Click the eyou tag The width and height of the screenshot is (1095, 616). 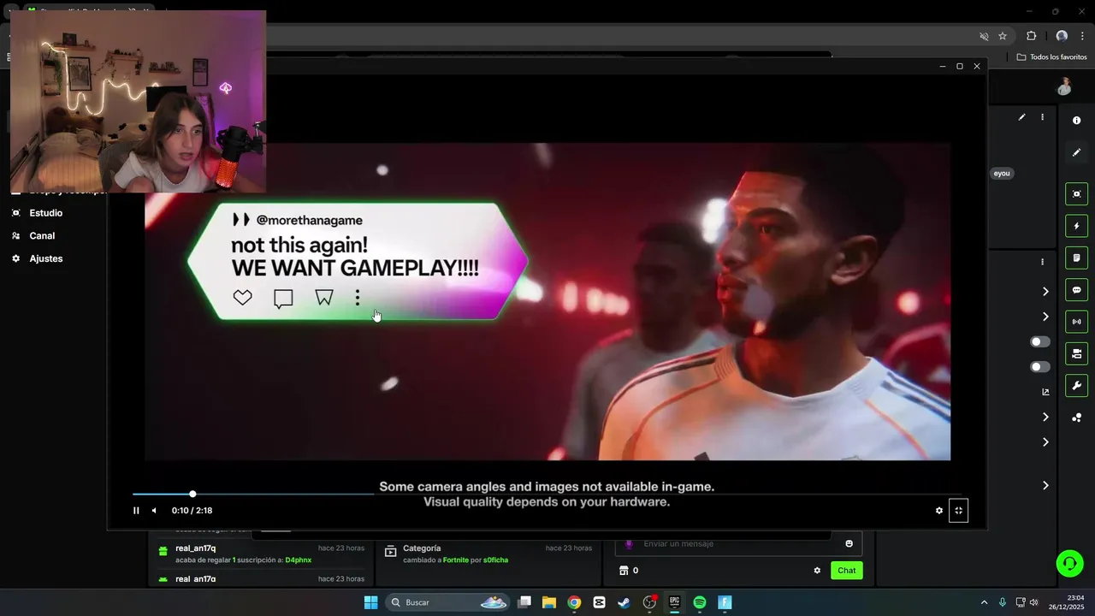click(x=1002, y=174)
